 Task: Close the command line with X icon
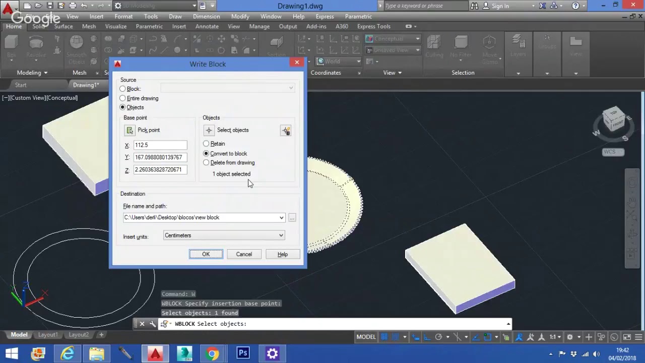click(142, 324)
